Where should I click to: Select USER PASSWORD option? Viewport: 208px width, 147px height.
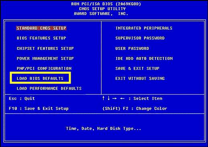pos(132,48)
